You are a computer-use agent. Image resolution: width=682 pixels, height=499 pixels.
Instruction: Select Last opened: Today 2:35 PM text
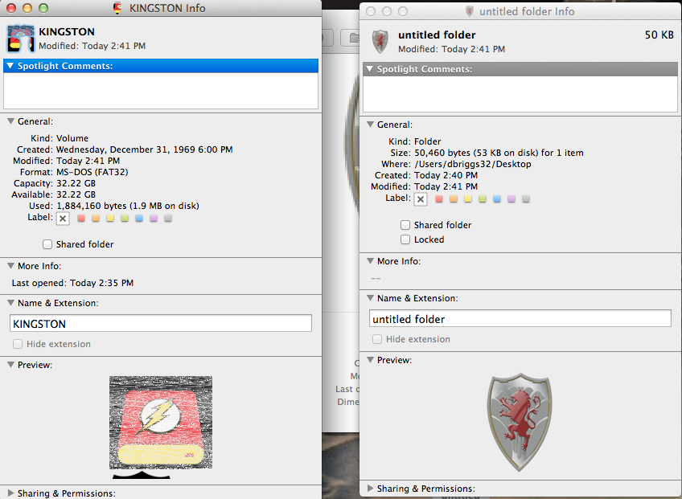click(x=72, y=283)
